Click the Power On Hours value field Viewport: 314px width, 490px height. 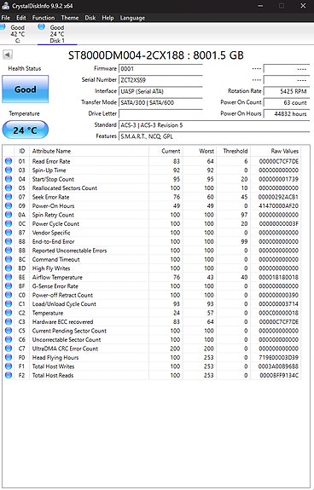[x=287, y=113]
